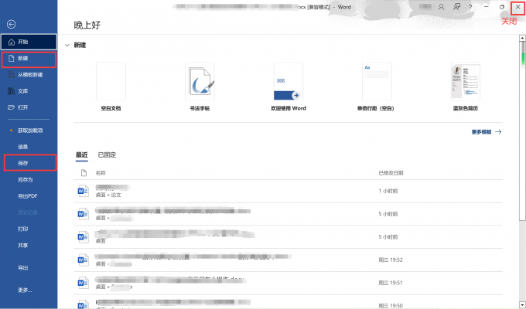Click the home icon beside 开始
The height and width of the screenshot is (309, 526).
point(12,42)
